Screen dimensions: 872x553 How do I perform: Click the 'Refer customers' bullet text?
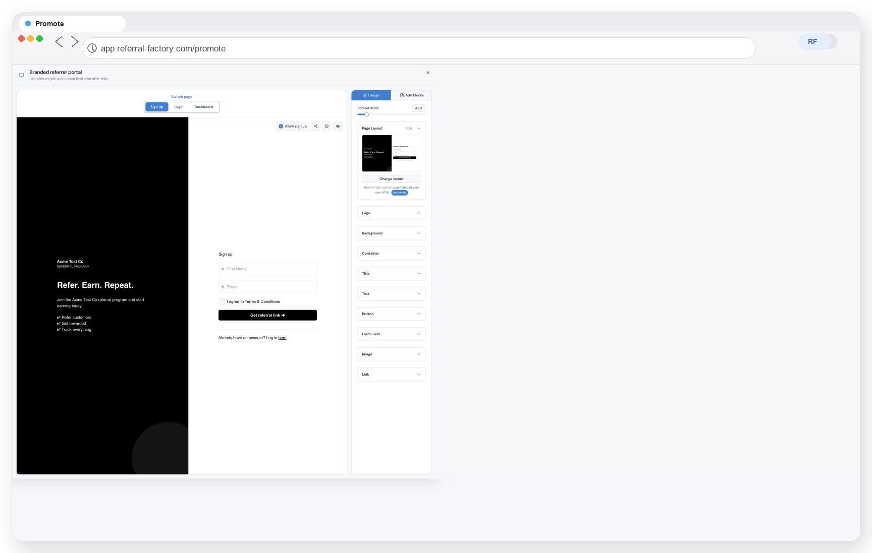(x=76, y=318)
